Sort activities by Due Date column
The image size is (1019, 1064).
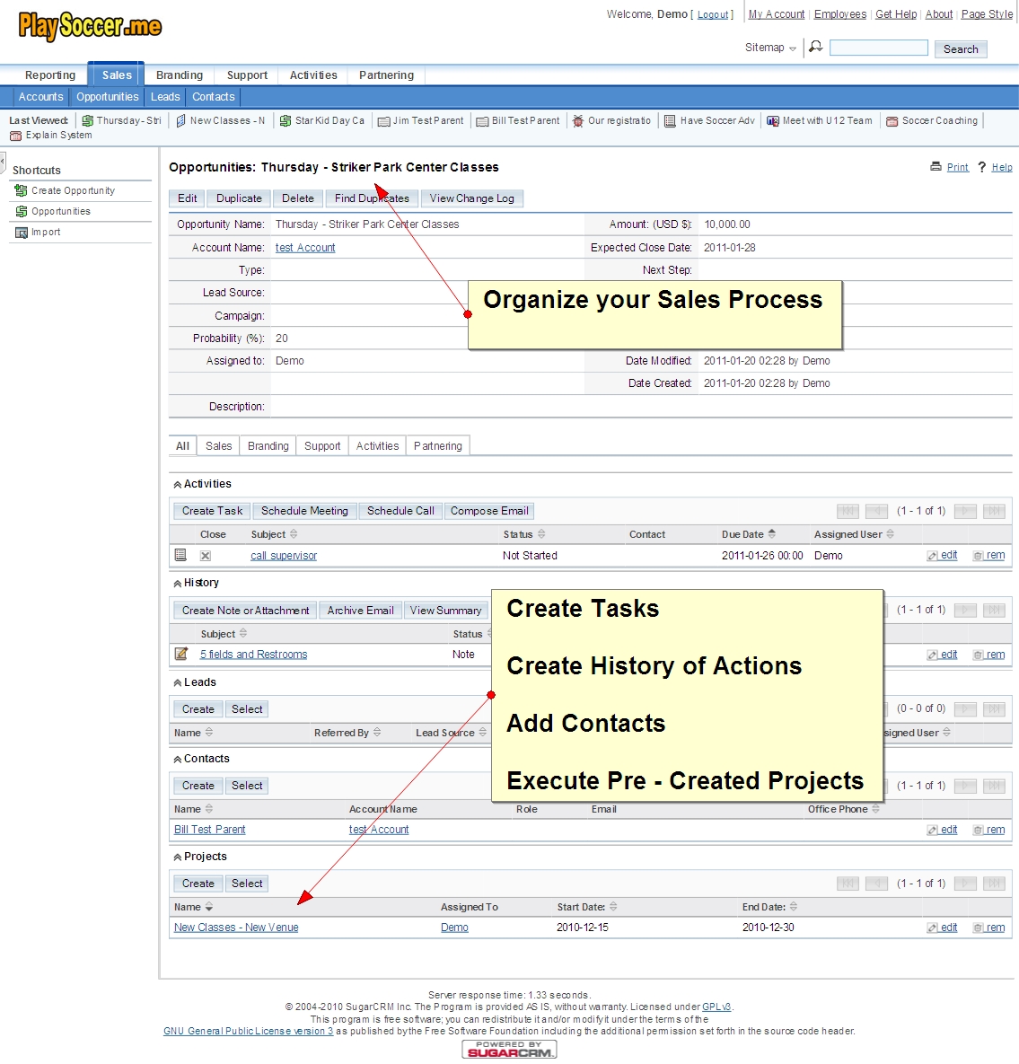[x=749, y=535]
